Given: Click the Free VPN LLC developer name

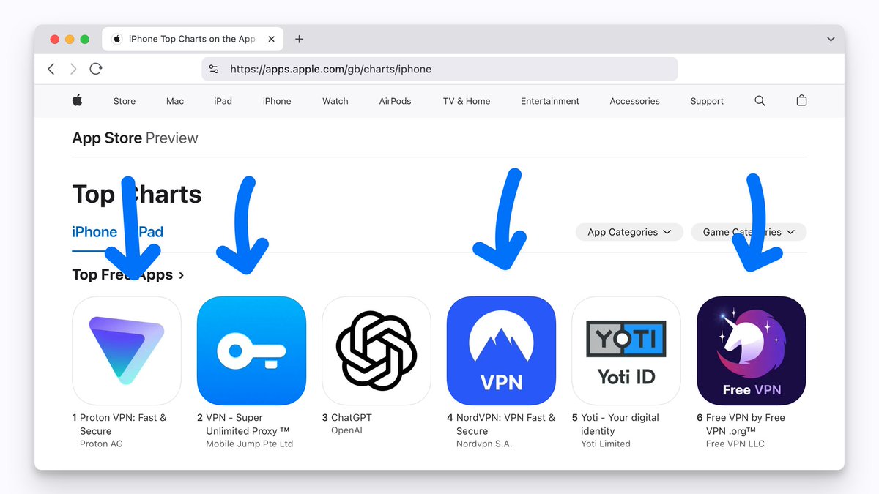Looking at the screenshot, I should coord(735,444).
